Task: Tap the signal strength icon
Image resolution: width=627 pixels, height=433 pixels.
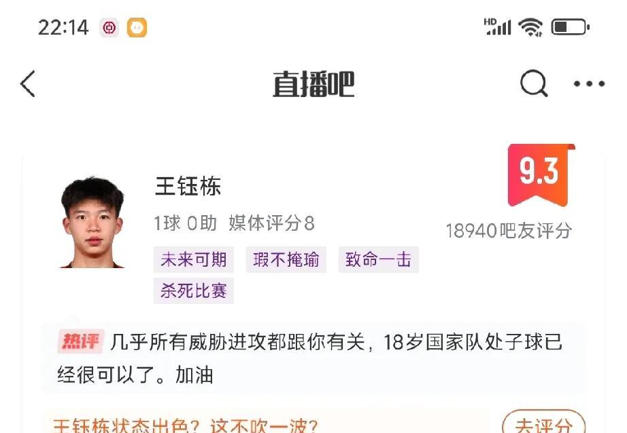Action: point(497,27)
